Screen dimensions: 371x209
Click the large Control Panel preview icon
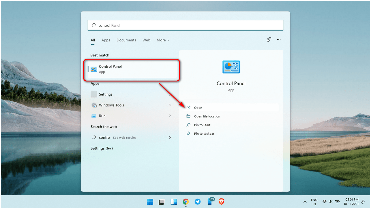231,67
